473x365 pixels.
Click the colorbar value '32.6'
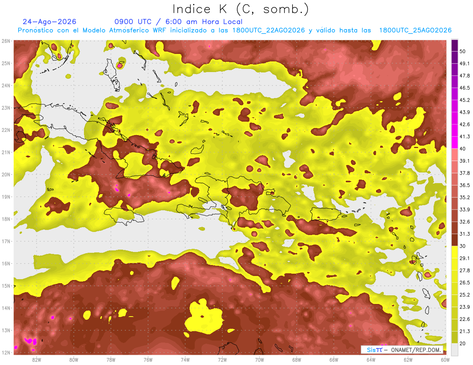coord(465,222)
